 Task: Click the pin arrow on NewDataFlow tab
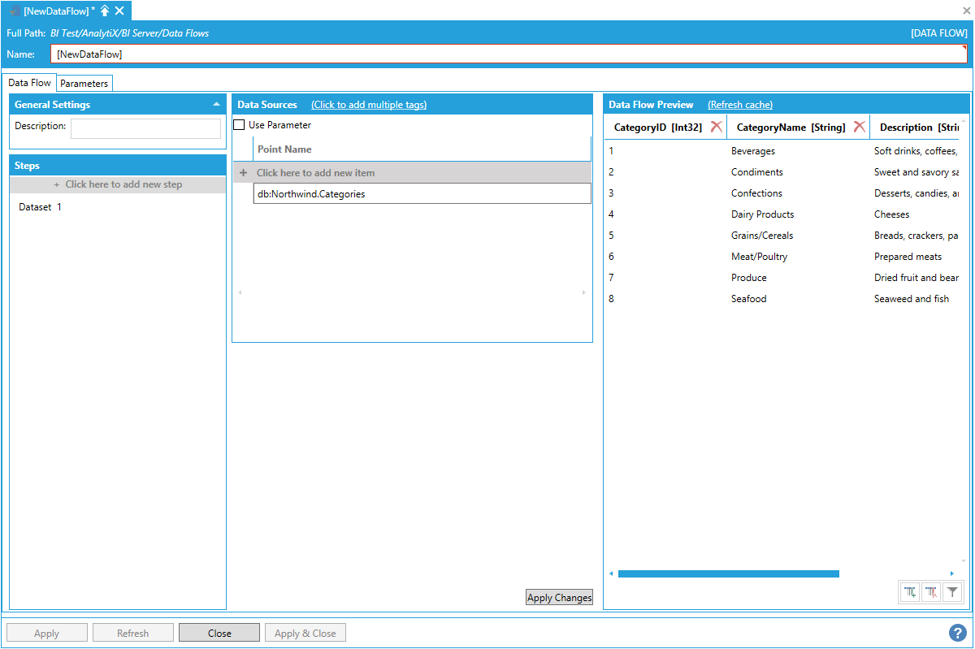coord(105,11)
